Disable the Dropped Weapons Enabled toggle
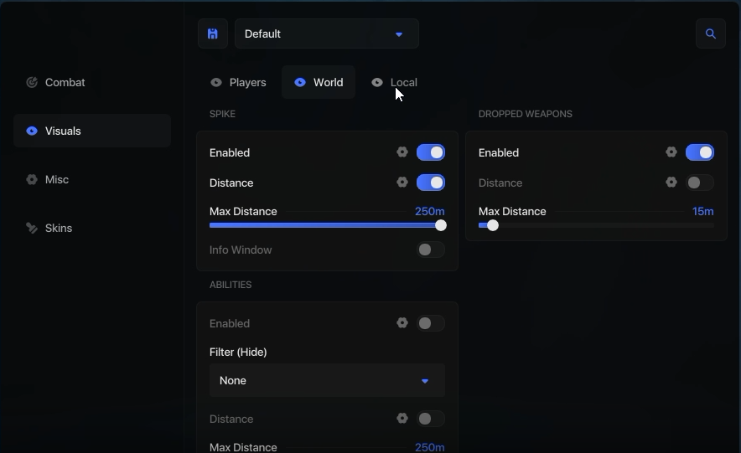 (x=699, y=152)
